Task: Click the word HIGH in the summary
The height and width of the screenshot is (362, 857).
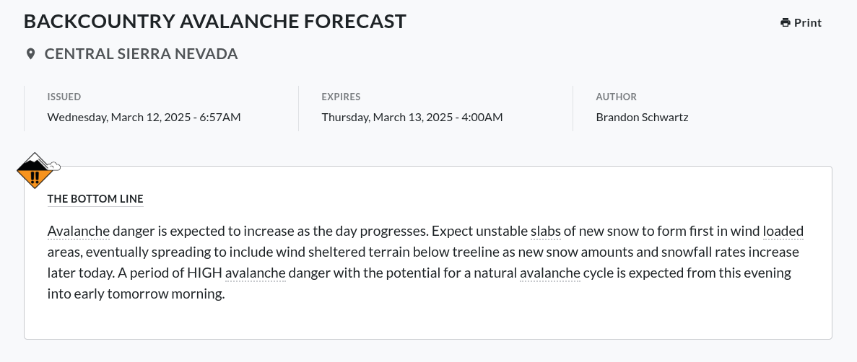Action: [x=204, y=273]
